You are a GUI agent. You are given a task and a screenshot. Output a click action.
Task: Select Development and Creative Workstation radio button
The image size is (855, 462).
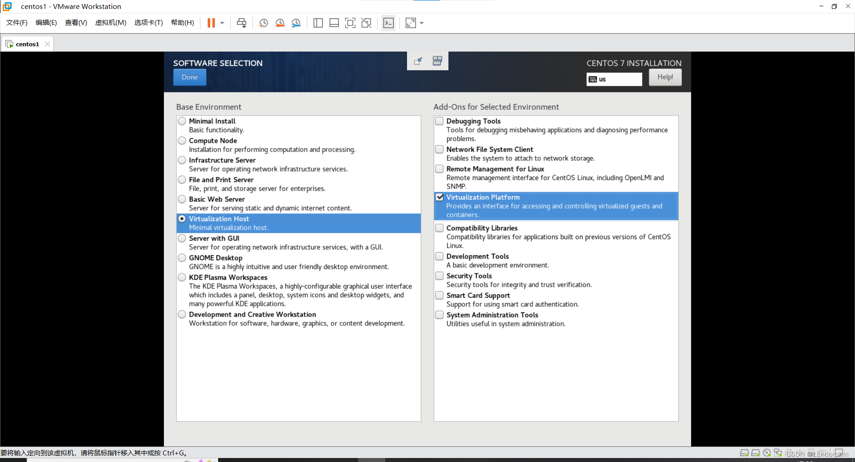pyautogui.click(x=182, y=314)
